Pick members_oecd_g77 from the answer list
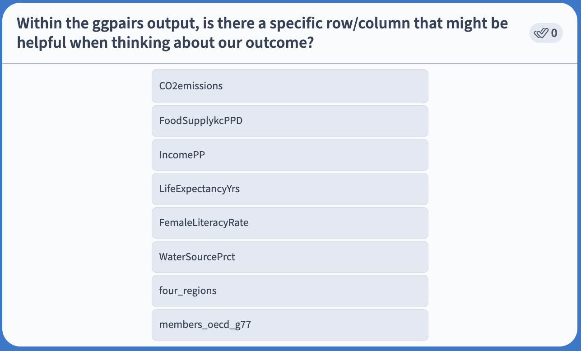 (290, 325)
